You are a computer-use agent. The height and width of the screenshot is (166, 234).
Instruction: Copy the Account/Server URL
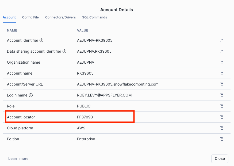(221, 84)
